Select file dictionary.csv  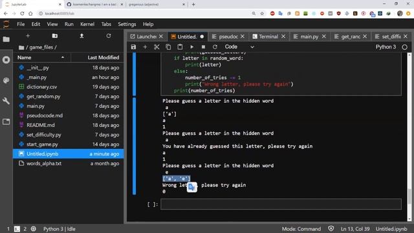click(69, 87)
